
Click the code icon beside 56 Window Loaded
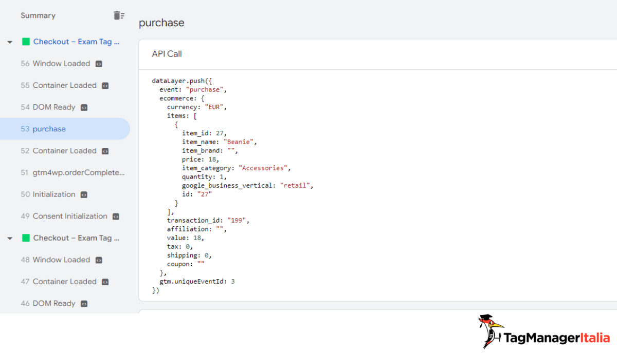click(99, 64)
